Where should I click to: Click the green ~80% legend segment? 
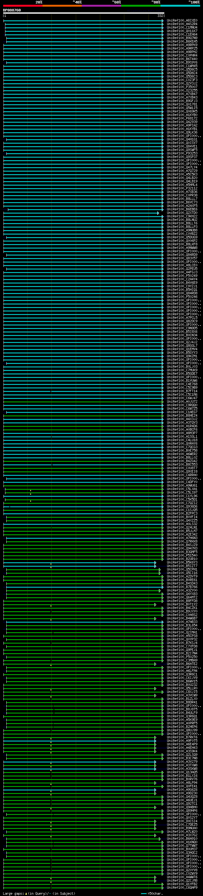point(141,6)
